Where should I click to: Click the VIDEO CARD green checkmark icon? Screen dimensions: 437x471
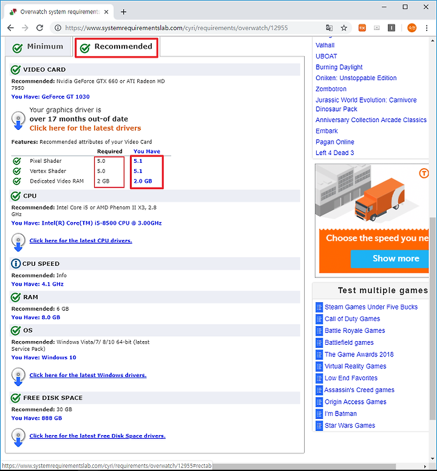tap(16, 70)
